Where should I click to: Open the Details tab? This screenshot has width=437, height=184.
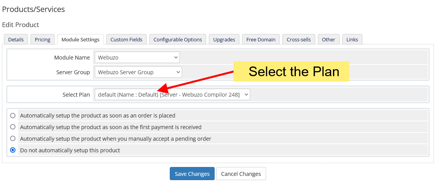(16, 39)
